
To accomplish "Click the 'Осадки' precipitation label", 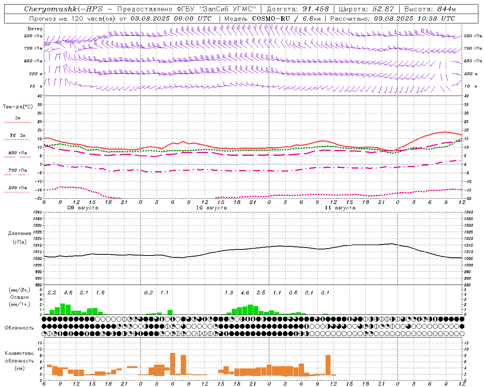I will tap(19, 297).
